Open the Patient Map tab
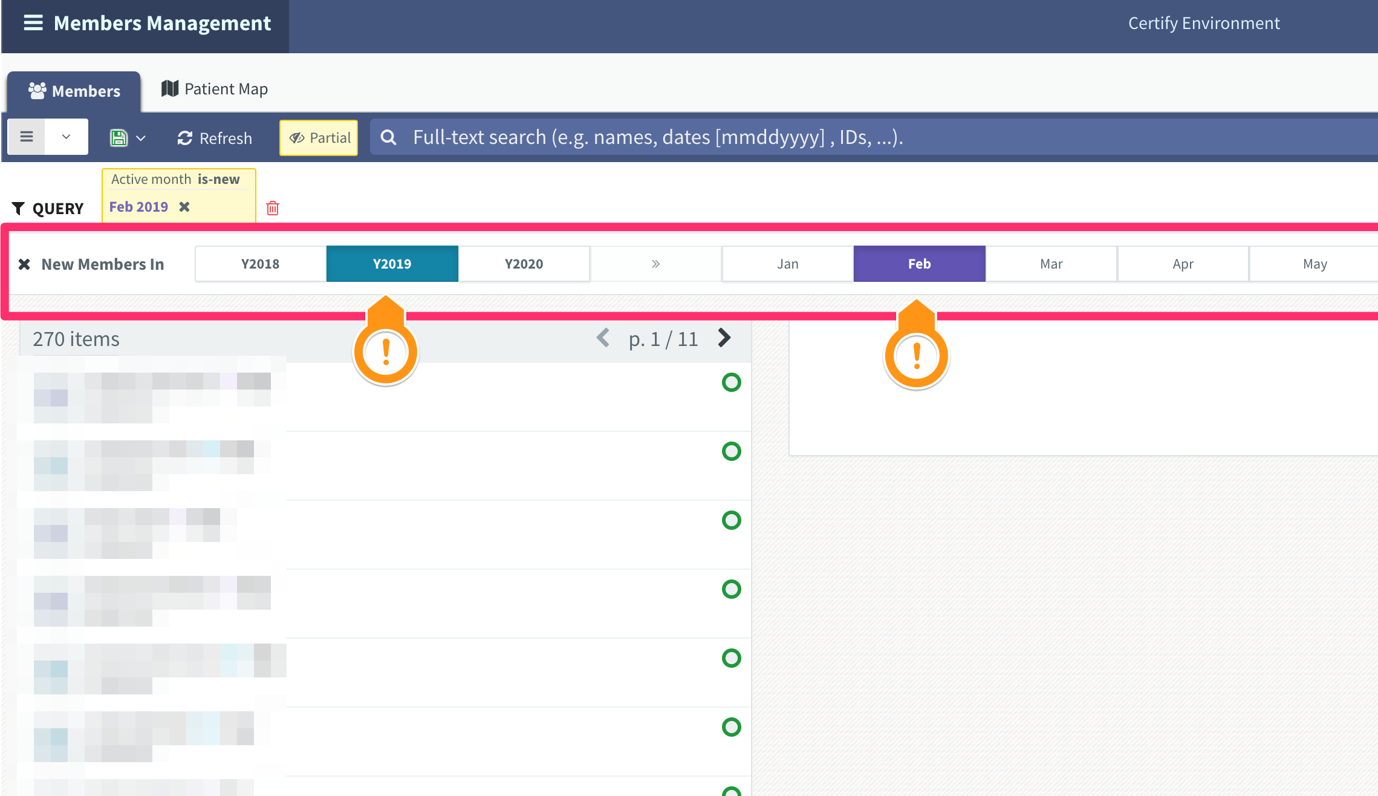 point(215,89)
